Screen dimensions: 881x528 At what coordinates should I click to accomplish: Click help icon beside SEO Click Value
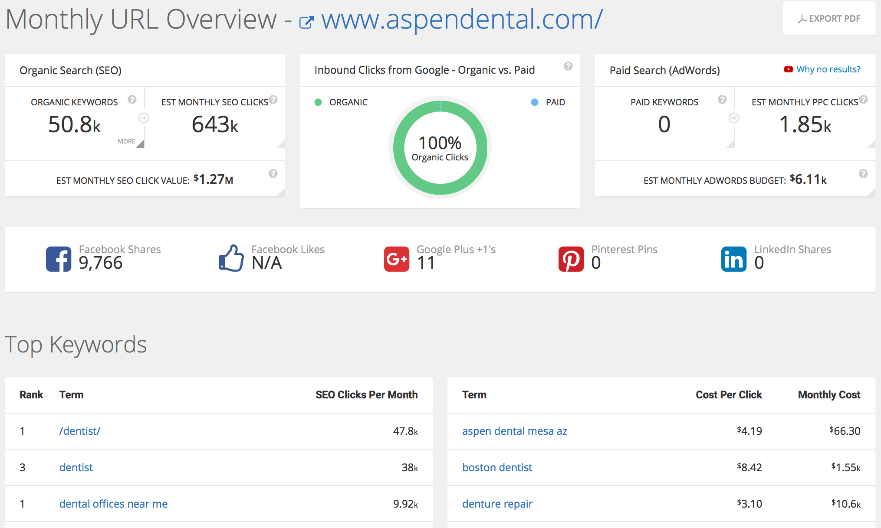click(273, 174)
